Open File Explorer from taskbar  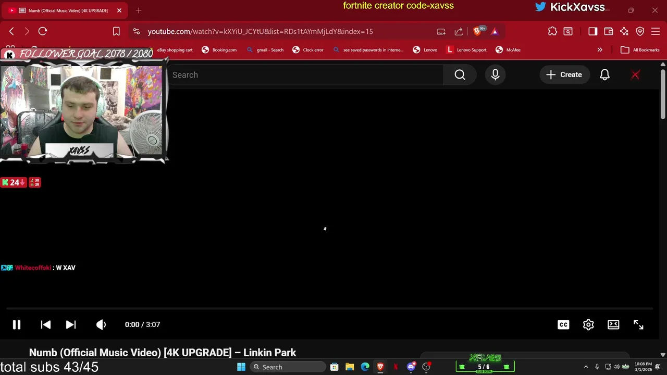click(350, 367)
